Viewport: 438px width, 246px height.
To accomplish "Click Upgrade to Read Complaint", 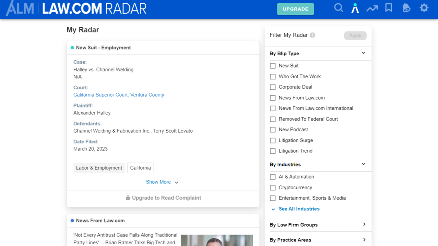I will pos(163,198).
